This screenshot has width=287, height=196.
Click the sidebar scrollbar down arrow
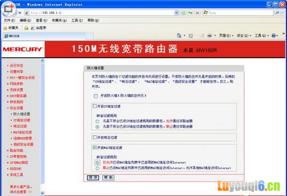[43, 193]
